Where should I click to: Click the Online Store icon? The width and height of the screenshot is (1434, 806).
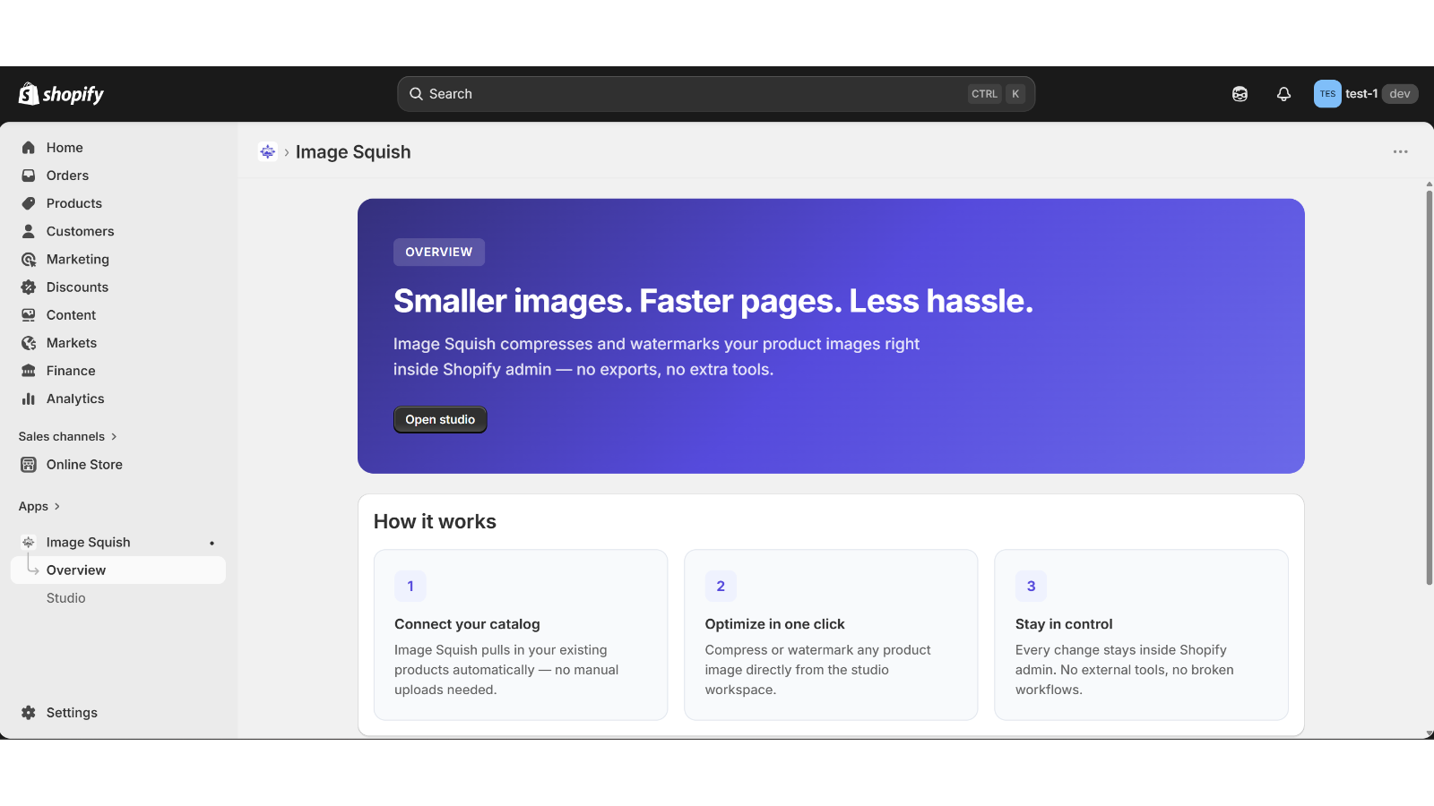pyautogui.click(x=29, y=465)
